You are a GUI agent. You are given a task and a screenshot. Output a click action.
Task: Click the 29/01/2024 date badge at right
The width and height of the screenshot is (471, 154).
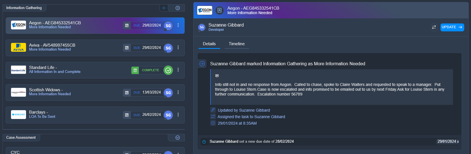point(448,141)
